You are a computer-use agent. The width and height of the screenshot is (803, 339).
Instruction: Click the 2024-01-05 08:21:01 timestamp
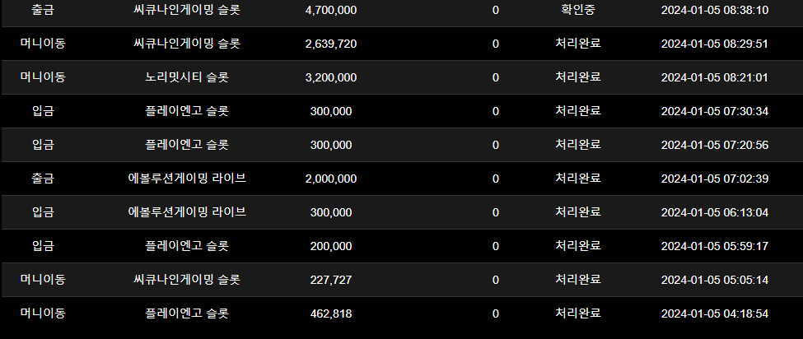pos(714,77)
